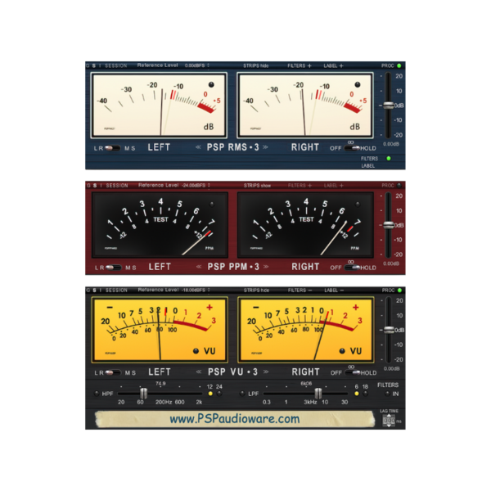The height and width of the screenshot is (491, 491).
Task: Click next-meter arrows right of PSP RMS 3
Action: point(265,146)
